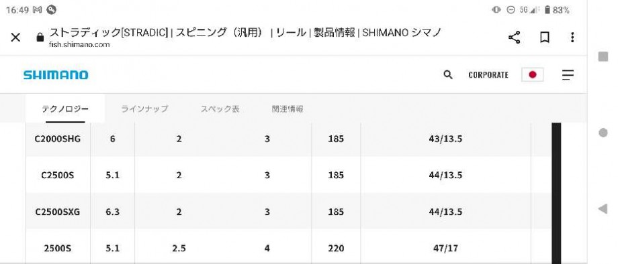Tap the Android back triangle button
618x264 pixels.
603,208
